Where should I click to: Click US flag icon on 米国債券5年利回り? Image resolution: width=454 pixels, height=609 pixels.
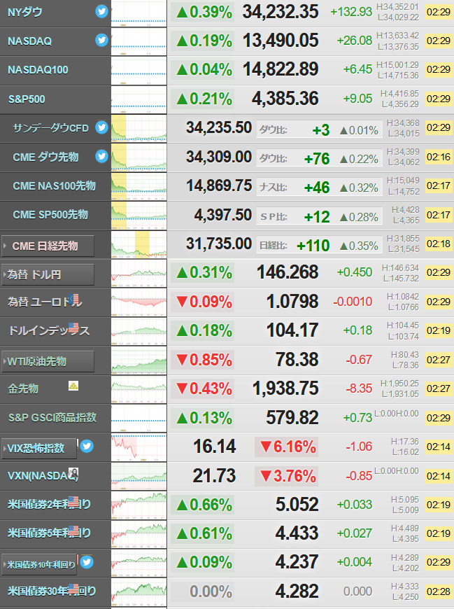coord(73,531)
